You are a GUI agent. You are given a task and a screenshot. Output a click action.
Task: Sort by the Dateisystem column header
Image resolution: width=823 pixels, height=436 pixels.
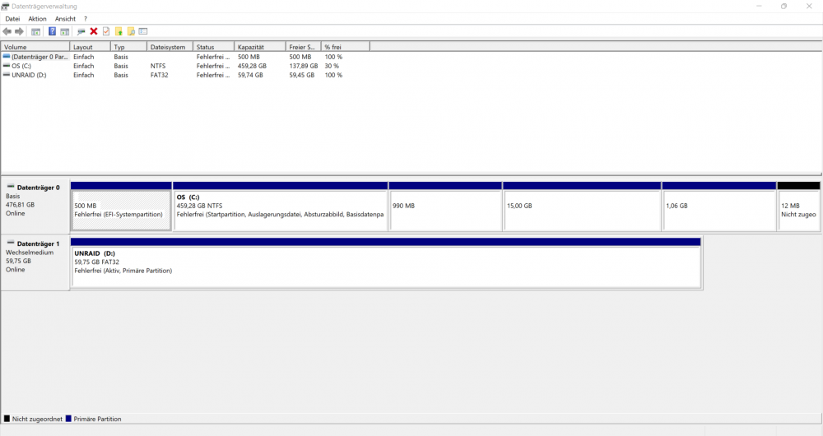[170, 47]
